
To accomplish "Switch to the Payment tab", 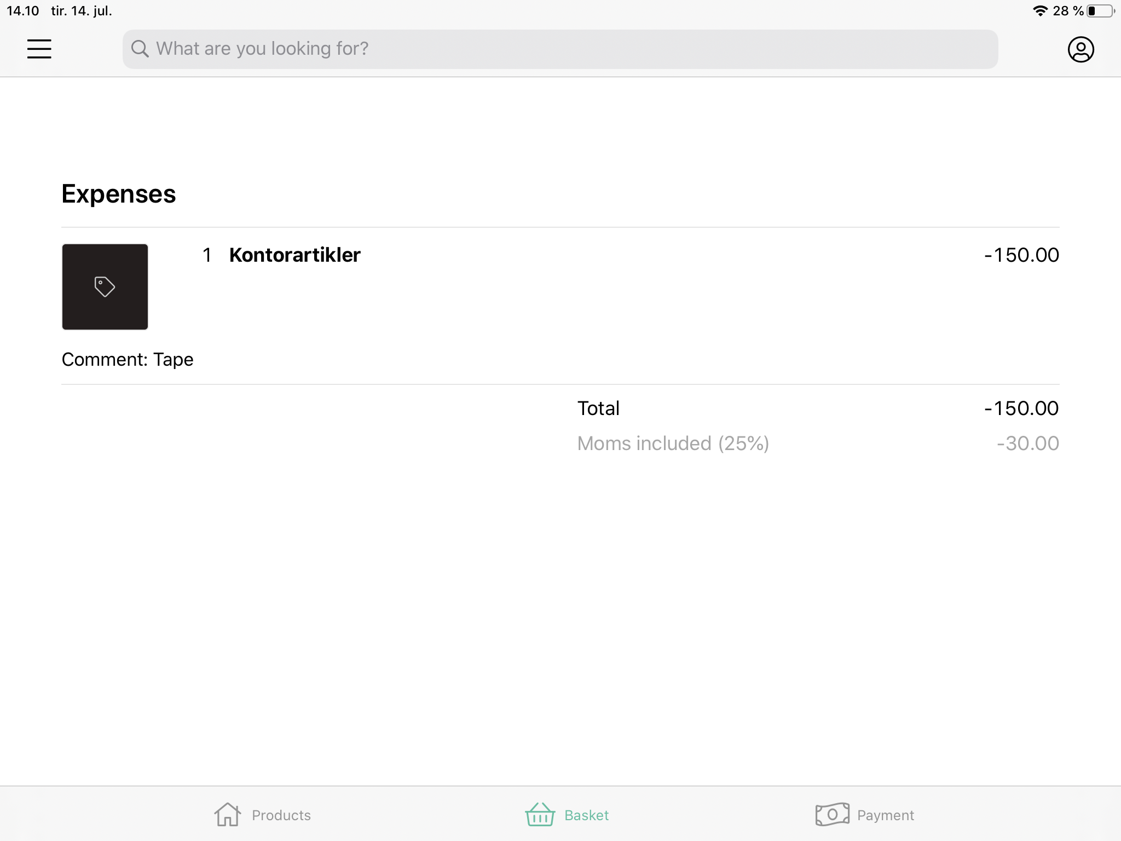I will [x=885, y=815].
